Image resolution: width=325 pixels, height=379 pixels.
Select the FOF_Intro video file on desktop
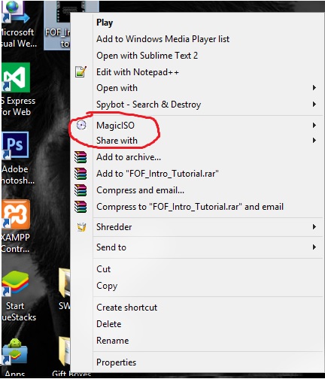57,25
